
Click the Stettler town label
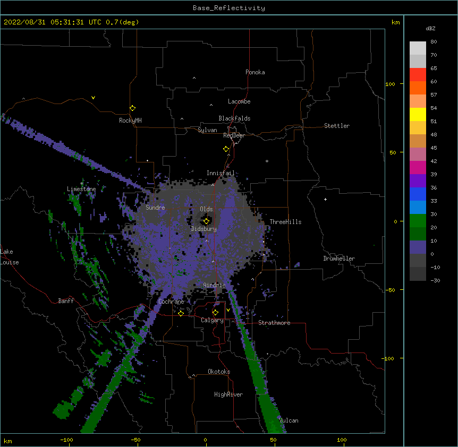(337, 126)
